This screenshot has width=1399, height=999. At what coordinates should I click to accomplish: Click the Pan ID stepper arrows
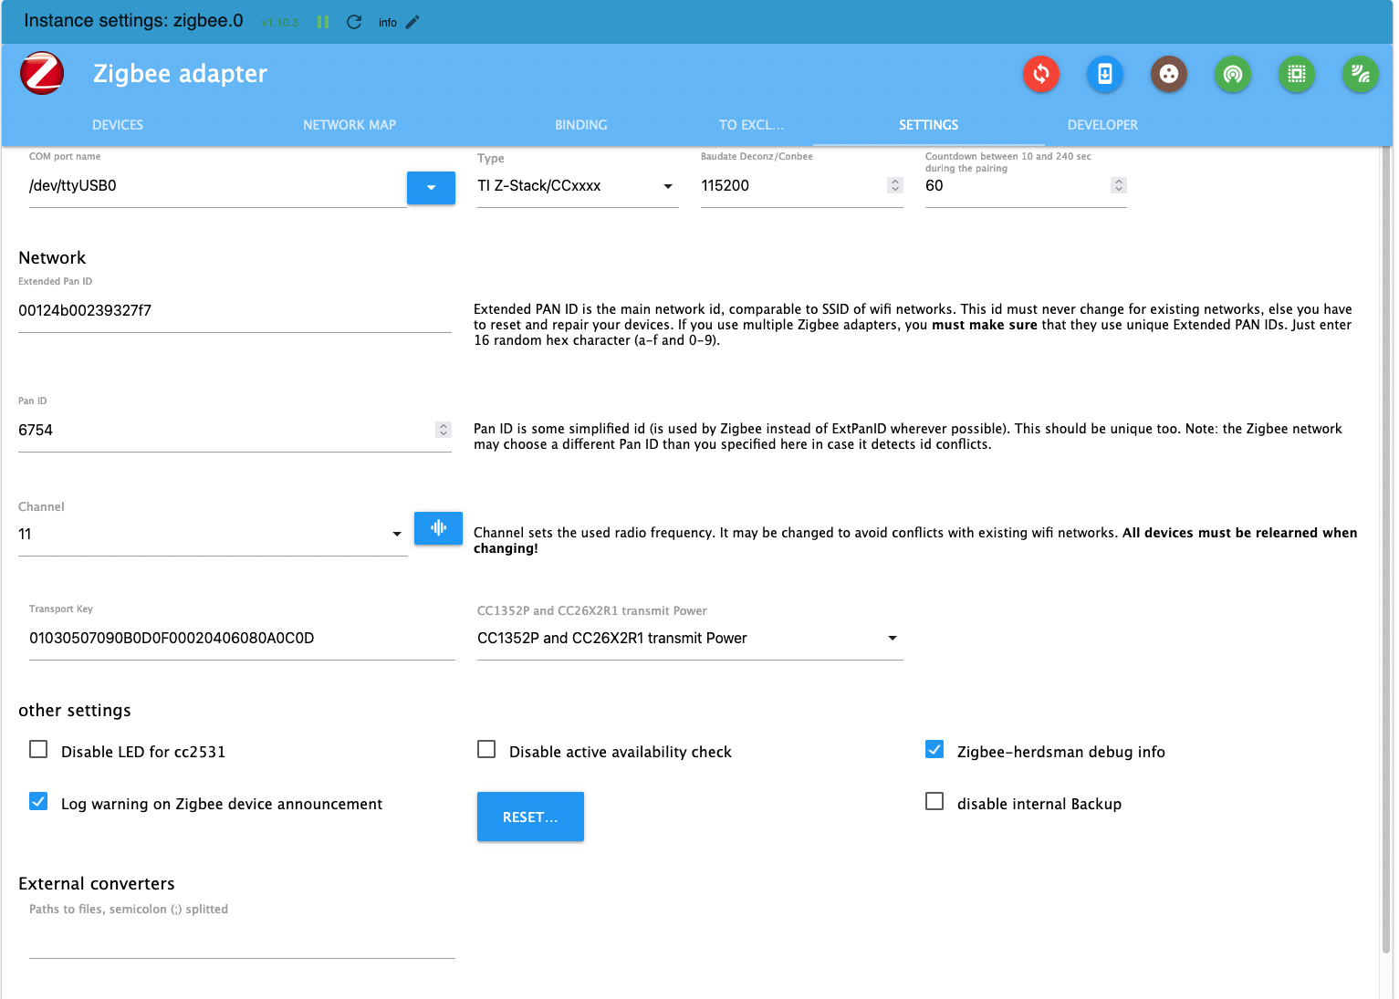pyautogui.click(x=444, y=430)
